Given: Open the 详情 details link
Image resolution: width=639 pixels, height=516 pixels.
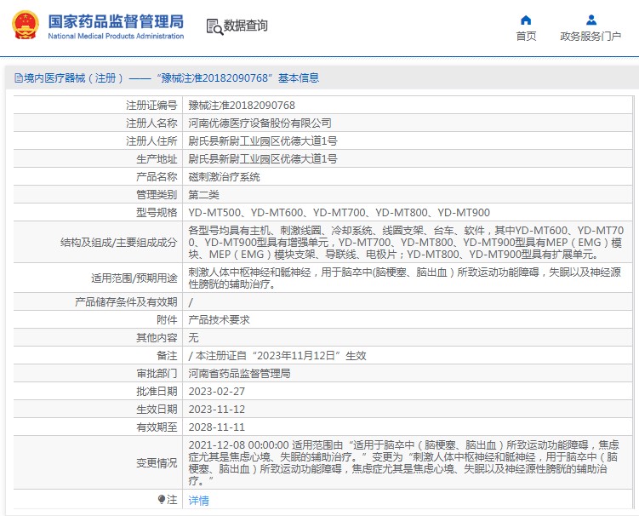Looking at the screenshot, I should (198, 500).
